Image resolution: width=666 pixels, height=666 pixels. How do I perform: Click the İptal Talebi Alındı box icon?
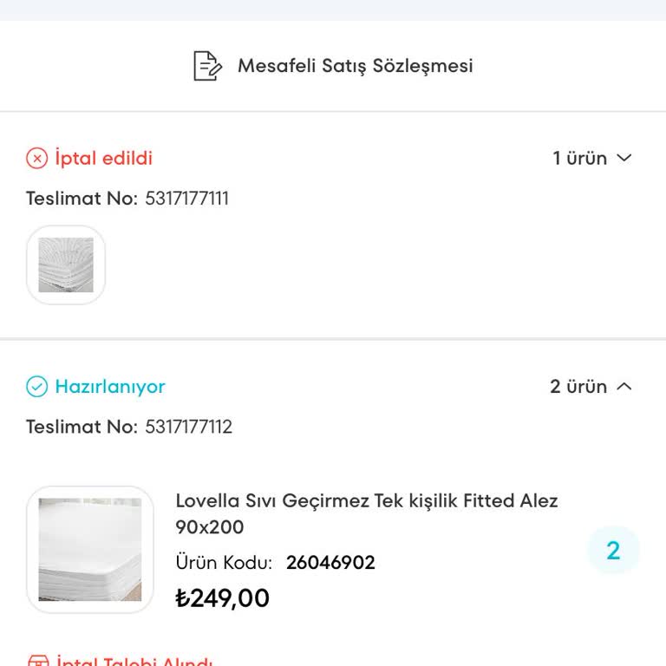pyautogui.click(x=36, y=662)
